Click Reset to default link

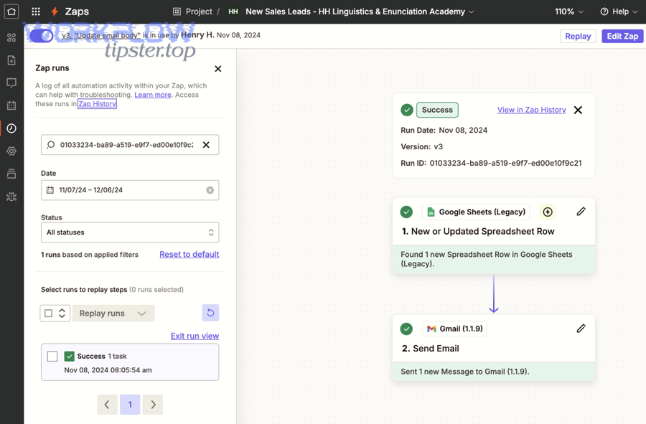click(x=189, y=255)
